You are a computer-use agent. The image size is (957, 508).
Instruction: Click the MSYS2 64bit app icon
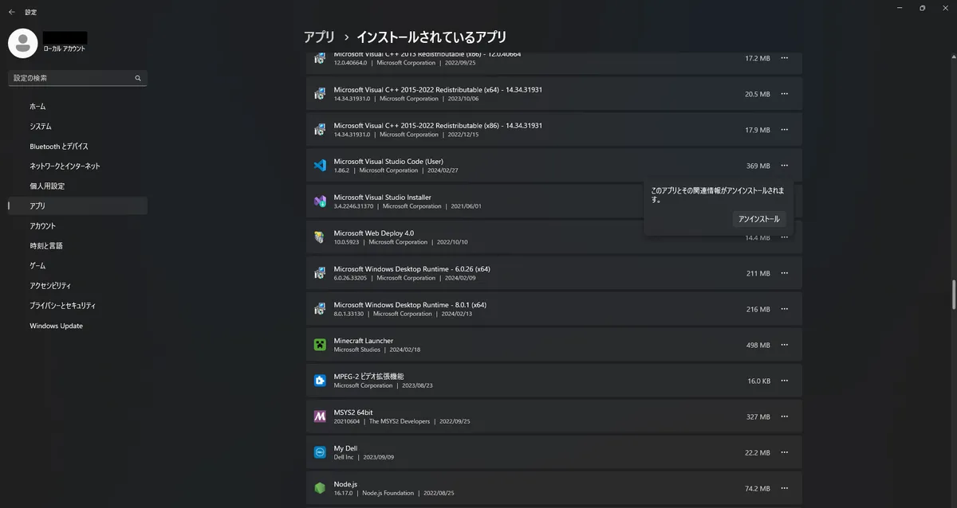[x=320, y=416]
